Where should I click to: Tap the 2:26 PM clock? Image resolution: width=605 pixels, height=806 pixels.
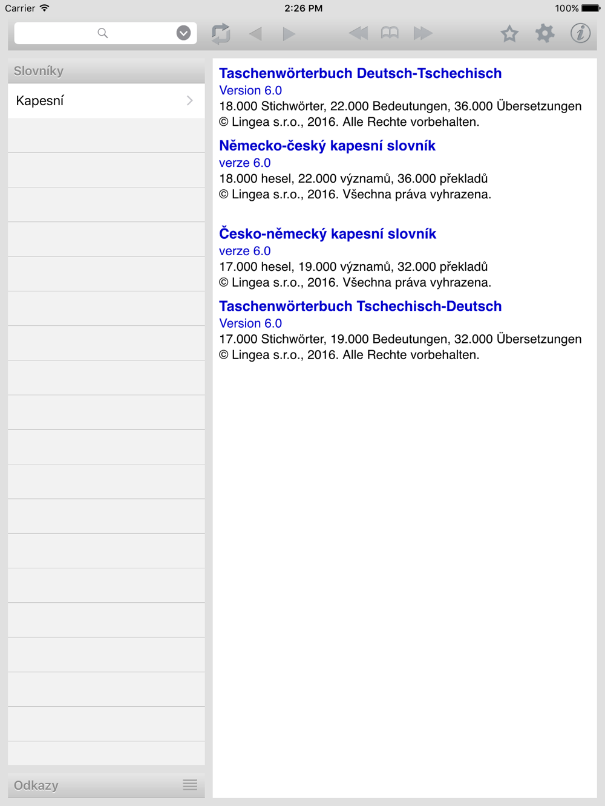[303, 8]
